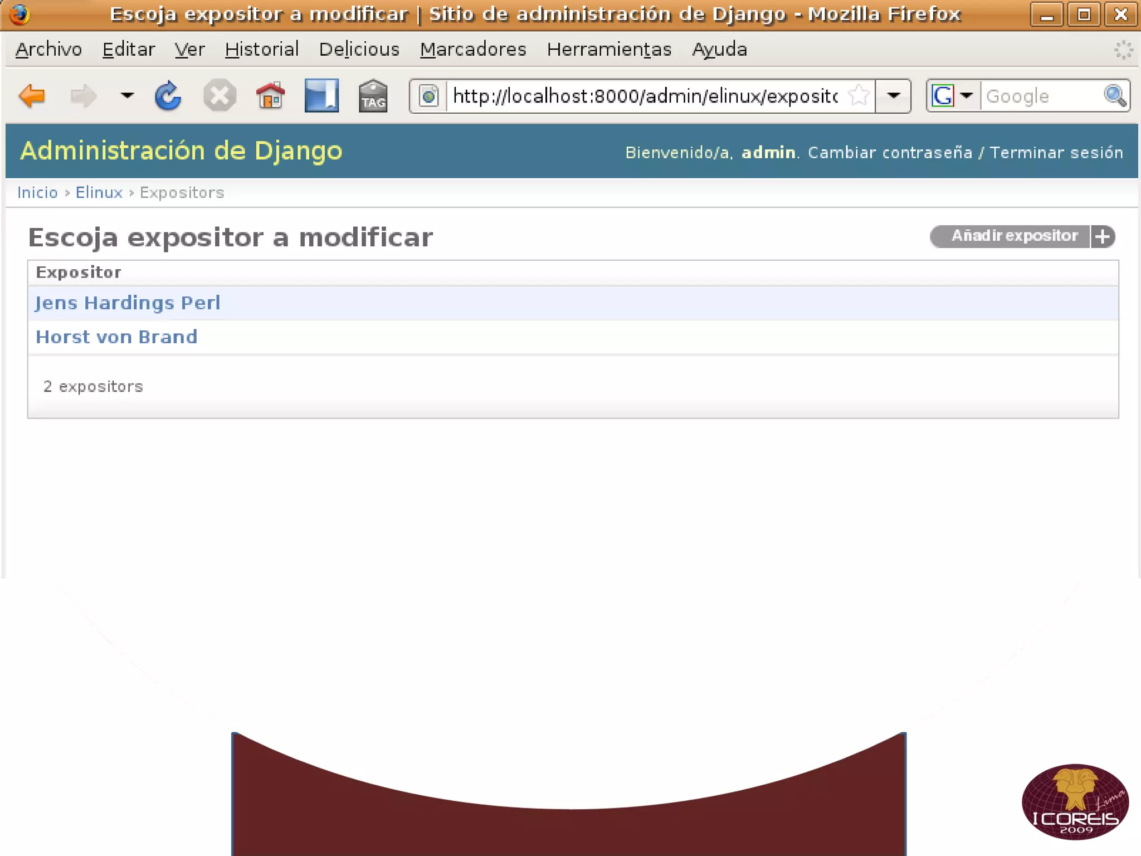This screenshot has width=1141, height=856.
Task: Open the Historial menu
Action: 262,50
